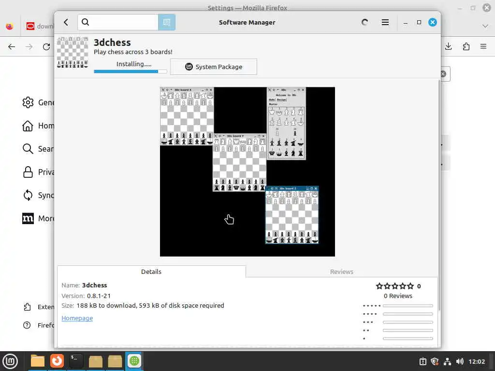Screen dimensions: 495x371
Task: Open the volume tray icon
Action: tap(460, 361)
